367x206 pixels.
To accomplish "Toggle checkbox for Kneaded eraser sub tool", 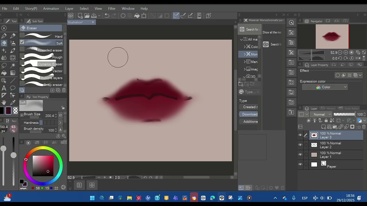I will point(22,49).
